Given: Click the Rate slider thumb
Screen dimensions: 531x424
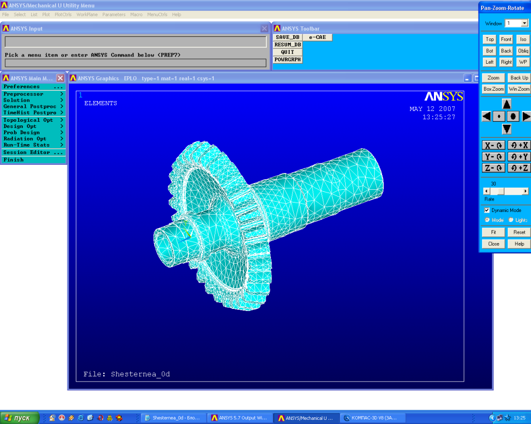Looking at the screenshot, I should (500, 191).
